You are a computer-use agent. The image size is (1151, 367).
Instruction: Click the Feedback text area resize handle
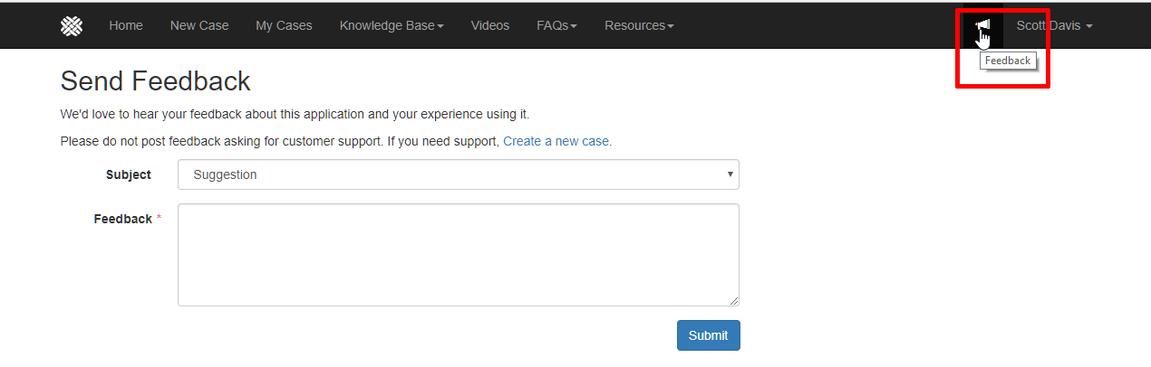734,301
